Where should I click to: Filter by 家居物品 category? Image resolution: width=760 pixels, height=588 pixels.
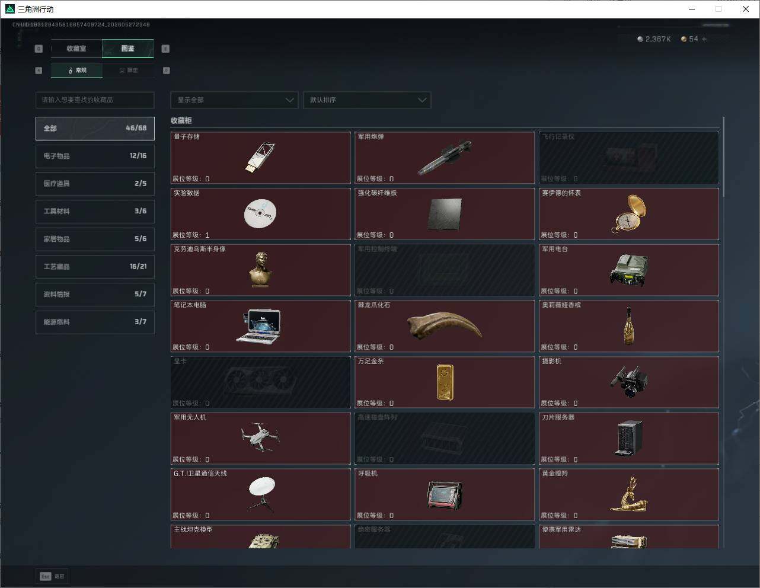[x=95, y=239]
